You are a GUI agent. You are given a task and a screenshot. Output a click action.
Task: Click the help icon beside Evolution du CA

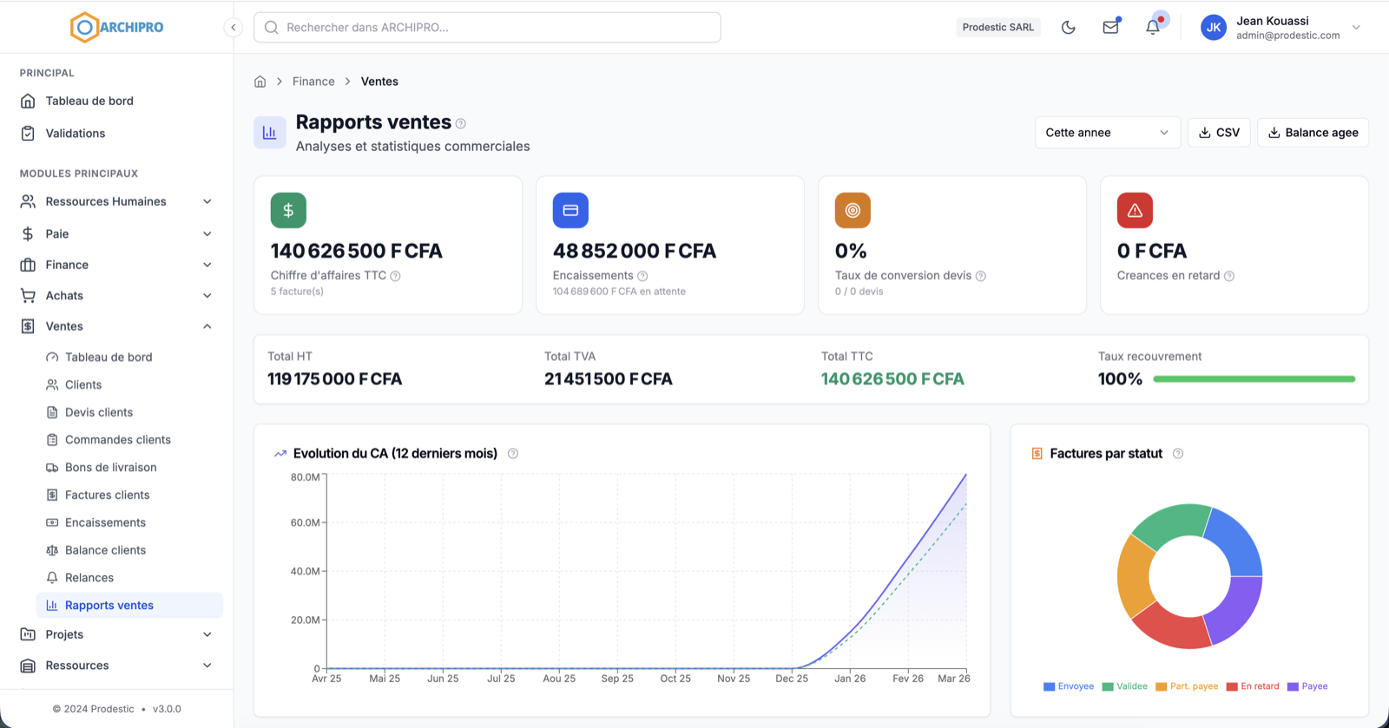click(x=513, y=454)
